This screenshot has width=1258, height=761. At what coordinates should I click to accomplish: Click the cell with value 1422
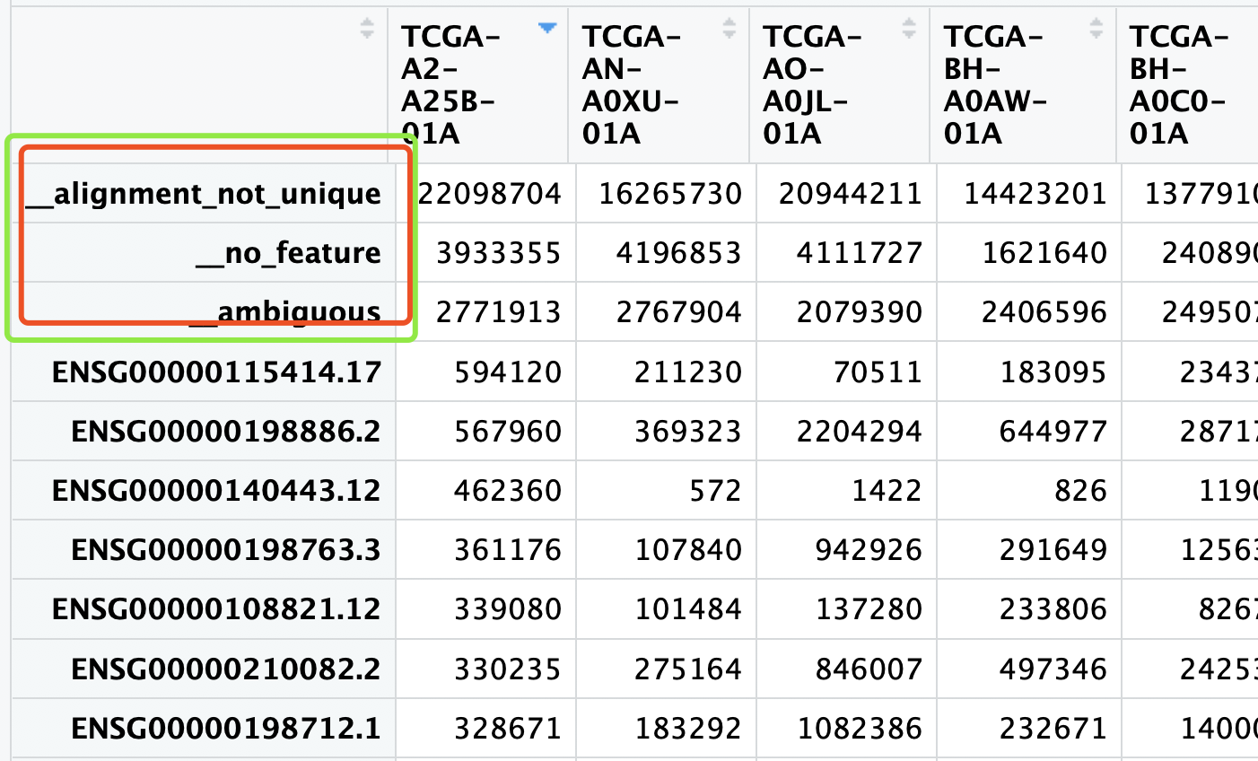point(846,490)
